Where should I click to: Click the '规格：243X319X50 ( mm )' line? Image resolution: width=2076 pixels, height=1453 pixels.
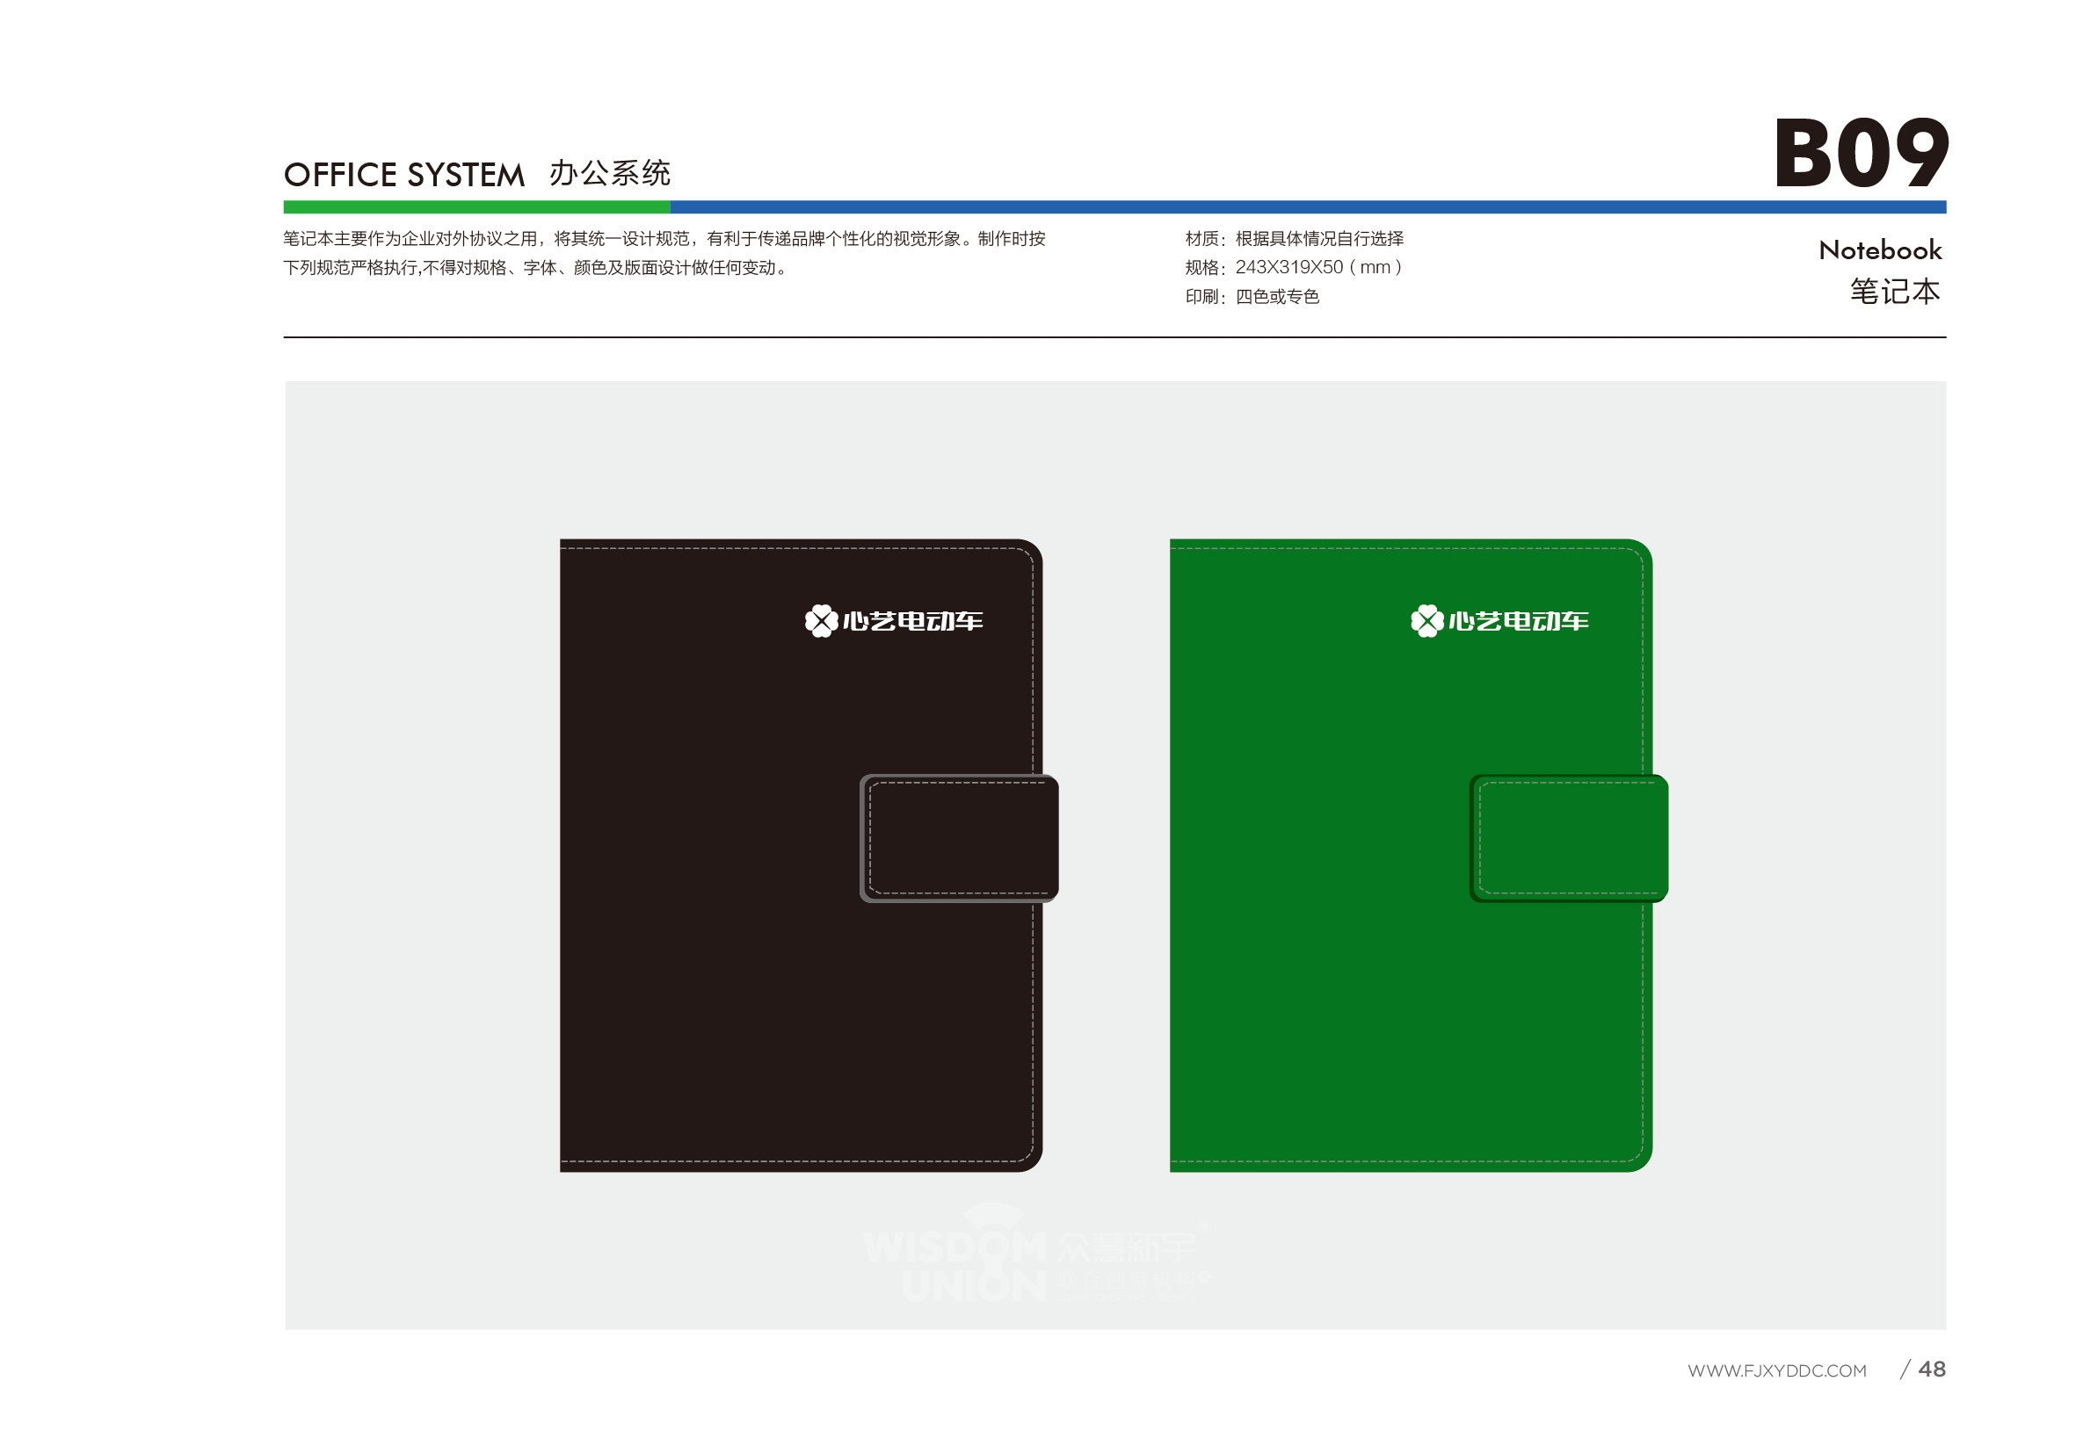point(1294,267)
